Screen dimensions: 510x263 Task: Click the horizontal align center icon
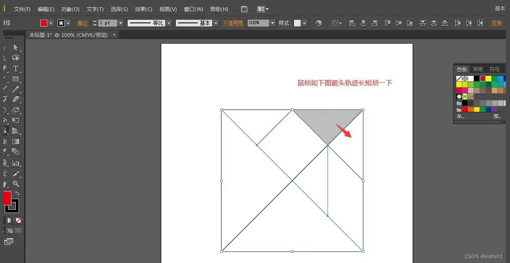[363, 23]
